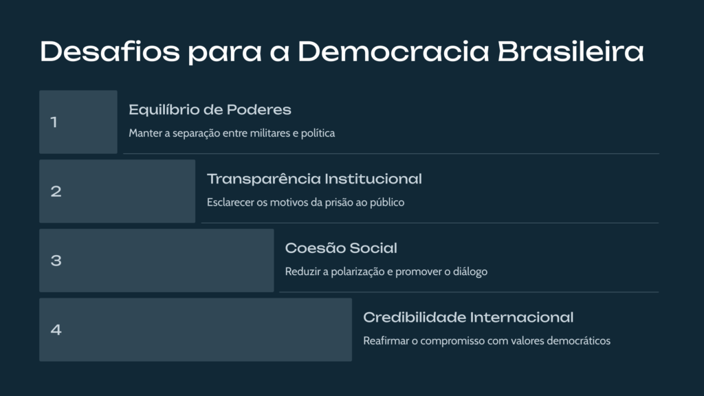Click the digit 3 inside the third block

pos(56,261)
